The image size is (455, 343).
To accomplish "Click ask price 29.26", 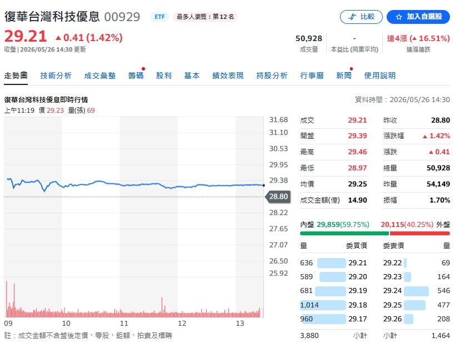I will pos(392,319).
